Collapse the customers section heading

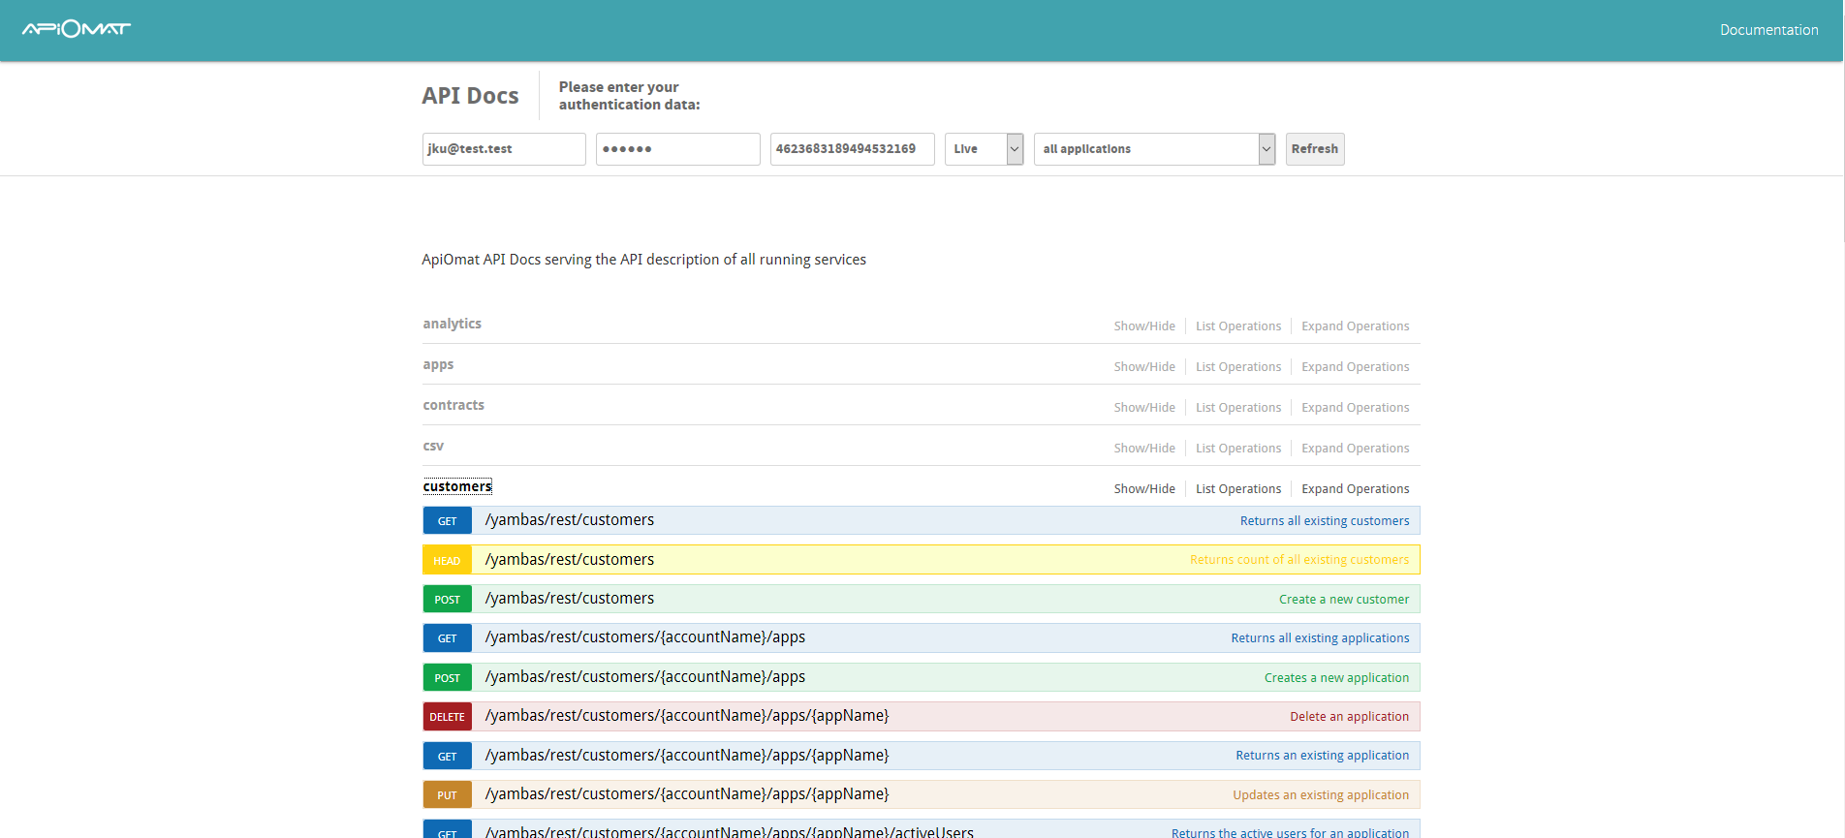[457, 486]
